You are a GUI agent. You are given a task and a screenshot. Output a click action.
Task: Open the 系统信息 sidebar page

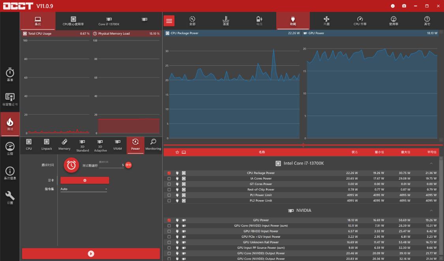point(10,173)
